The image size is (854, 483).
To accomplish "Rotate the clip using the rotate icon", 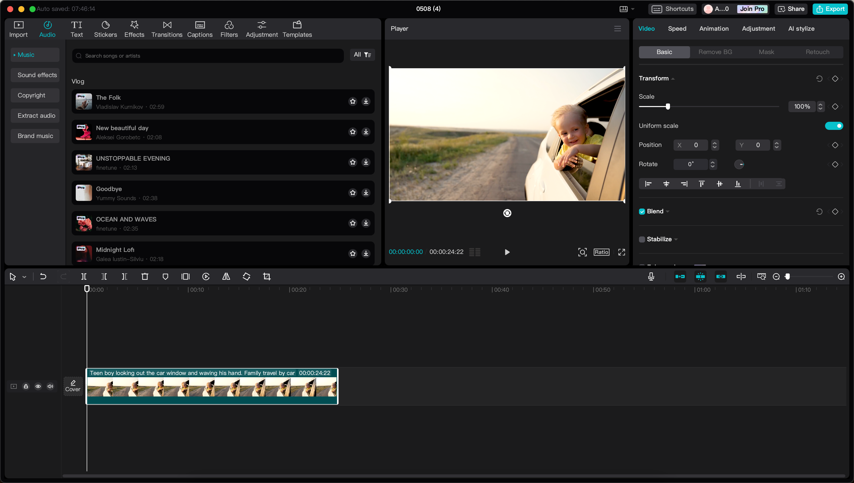I will click(x=247, y=276).
